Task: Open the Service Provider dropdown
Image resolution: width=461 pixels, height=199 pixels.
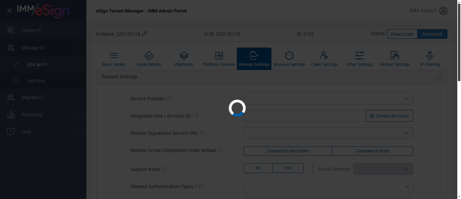Action: point(328,98)
